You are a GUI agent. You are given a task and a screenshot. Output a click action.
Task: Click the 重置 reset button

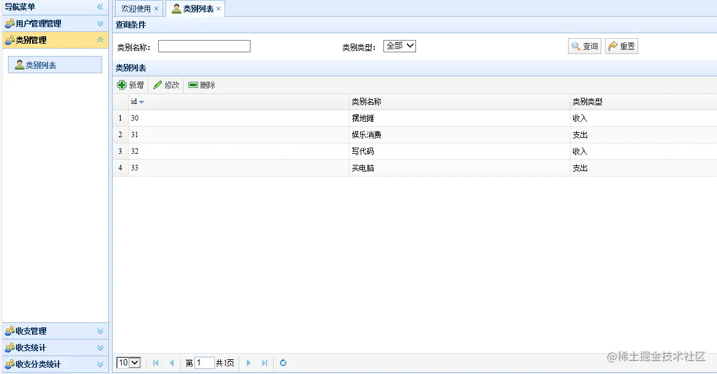(622, 46)
